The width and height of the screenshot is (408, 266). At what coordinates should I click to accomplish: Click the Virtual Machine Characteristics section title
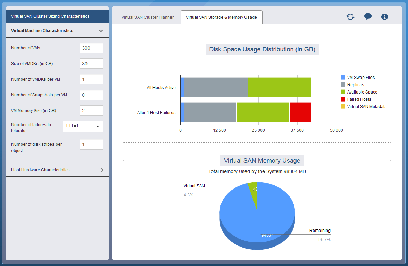pyautogui.click(x=42, y=31)
